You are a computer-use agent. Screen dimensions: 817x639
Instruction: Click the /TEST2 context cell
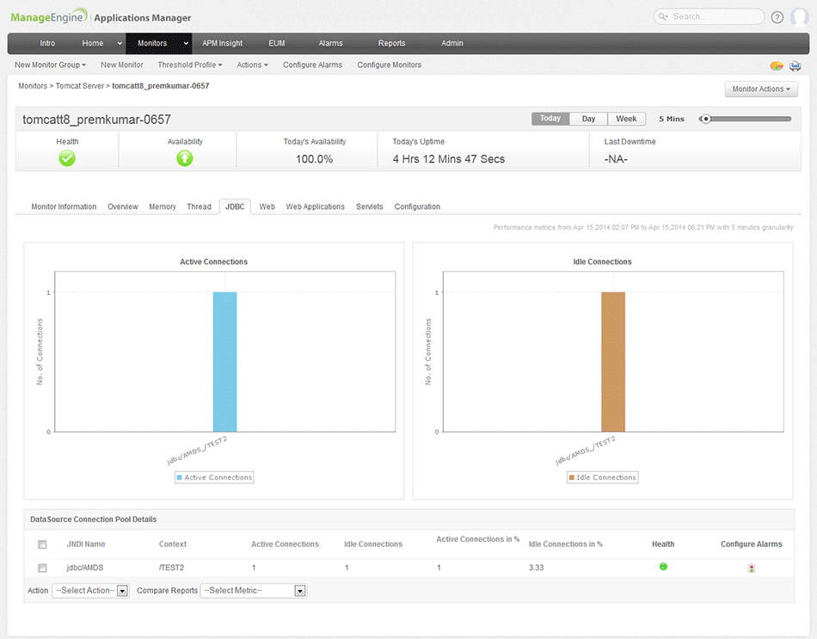[171, 568]
